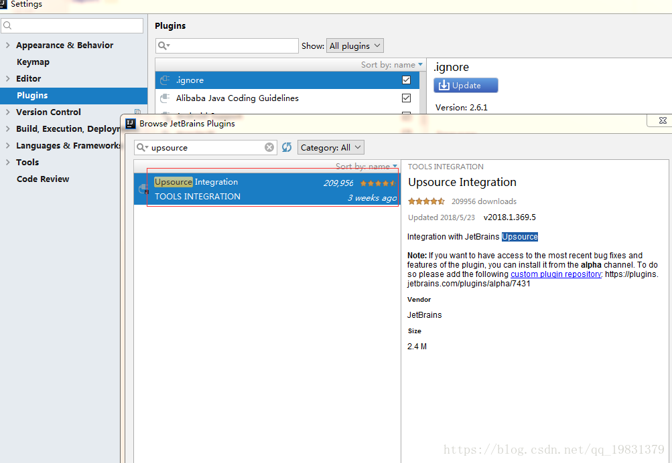Open the Category: All dropdown
Image resolution: width=672 pixels, height=463 pixels.
click(331, 148)
